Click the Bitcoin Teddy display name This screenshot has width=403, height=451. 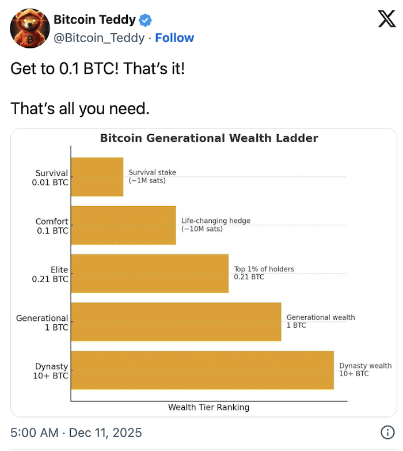(94, 21)
